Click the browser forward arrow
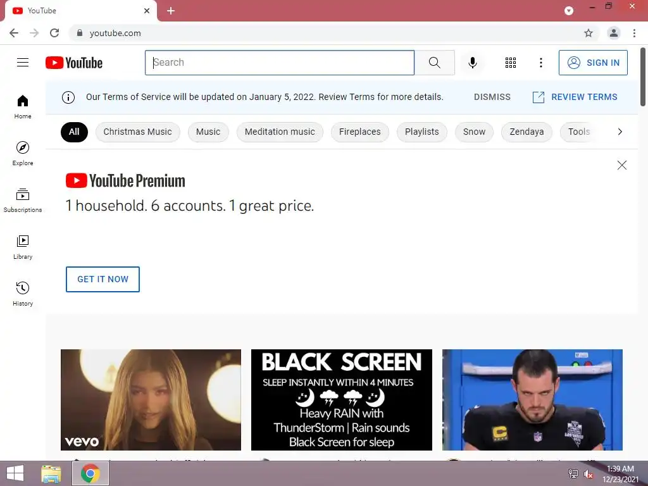 point(34,33)
